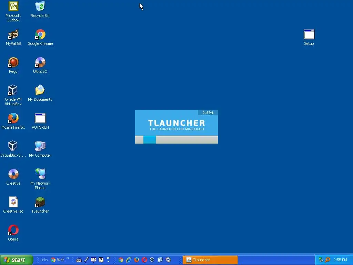Select the AUTORUN desktop icon

(40, 121)
